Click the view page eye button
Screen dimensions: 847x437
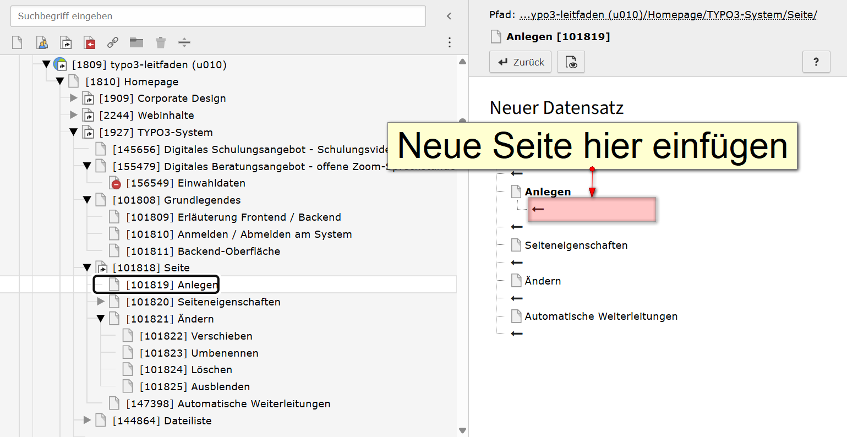[571, 62]
